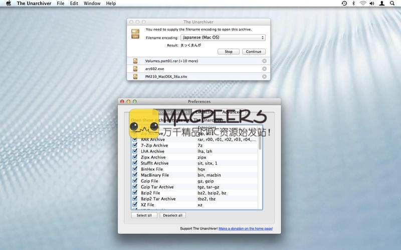Uncheck the RAR Archive checkbox

click(x=134, y=139)
